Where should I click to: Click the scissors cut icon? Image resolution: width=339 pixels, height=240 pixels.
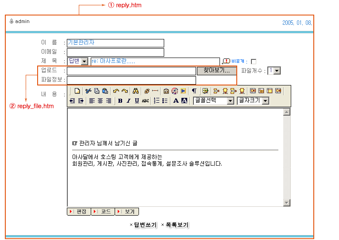[x=89, y=91]
